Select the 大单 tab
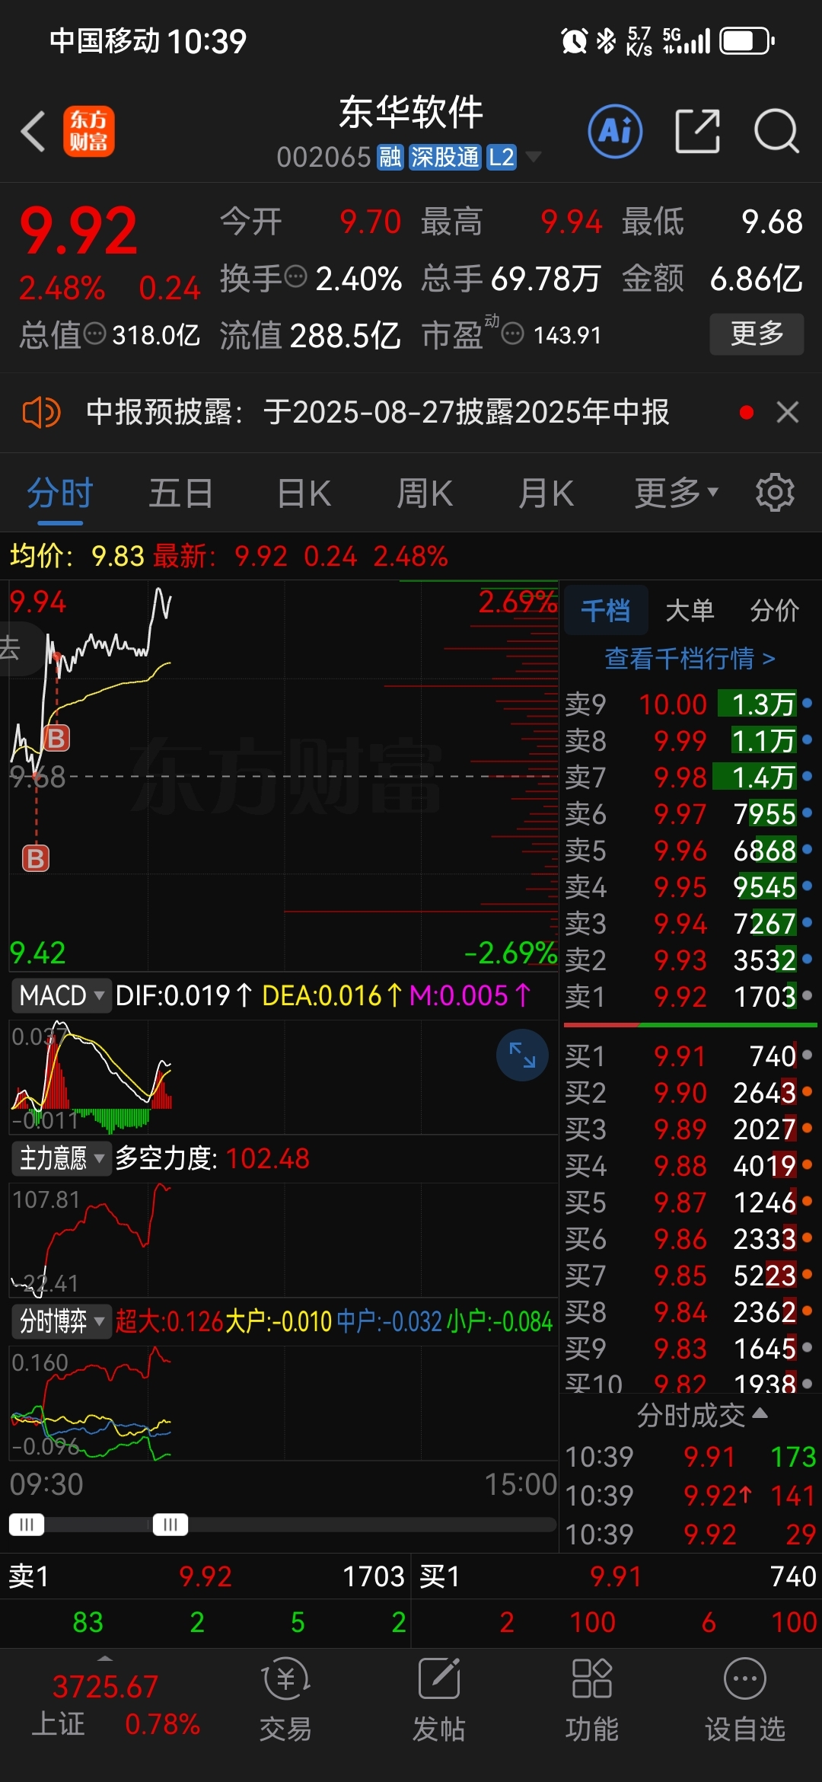Image resolution: width=822 pixels, height=1782 pixels. pyautogui.click(x=690, y=610)
